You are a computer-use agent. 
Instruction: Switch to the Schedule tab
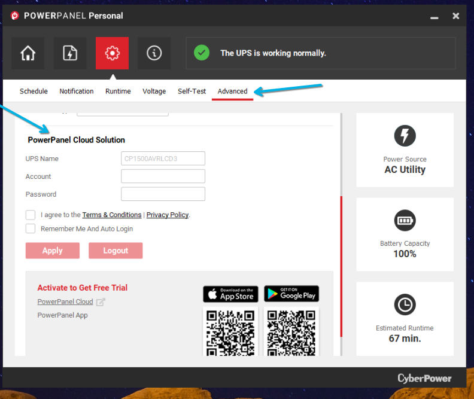point(34,91)
